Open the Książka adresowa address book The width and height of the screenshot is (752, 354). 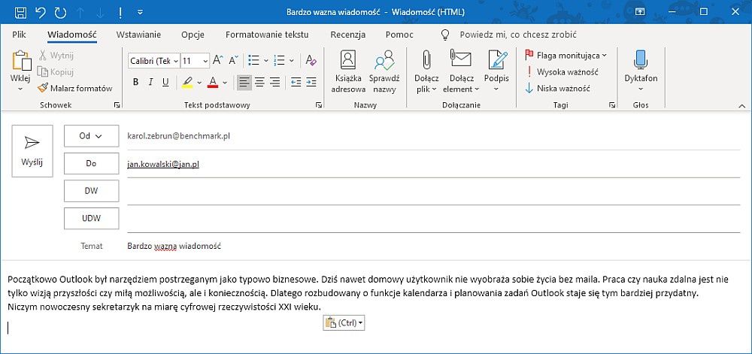click(348, 72)
